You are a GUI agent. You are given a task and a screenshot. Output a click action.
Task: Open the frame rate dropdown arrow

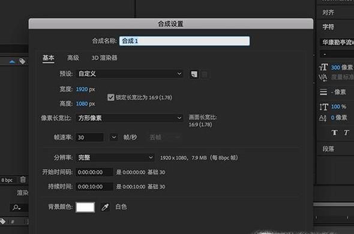click(x=114, y=138)
